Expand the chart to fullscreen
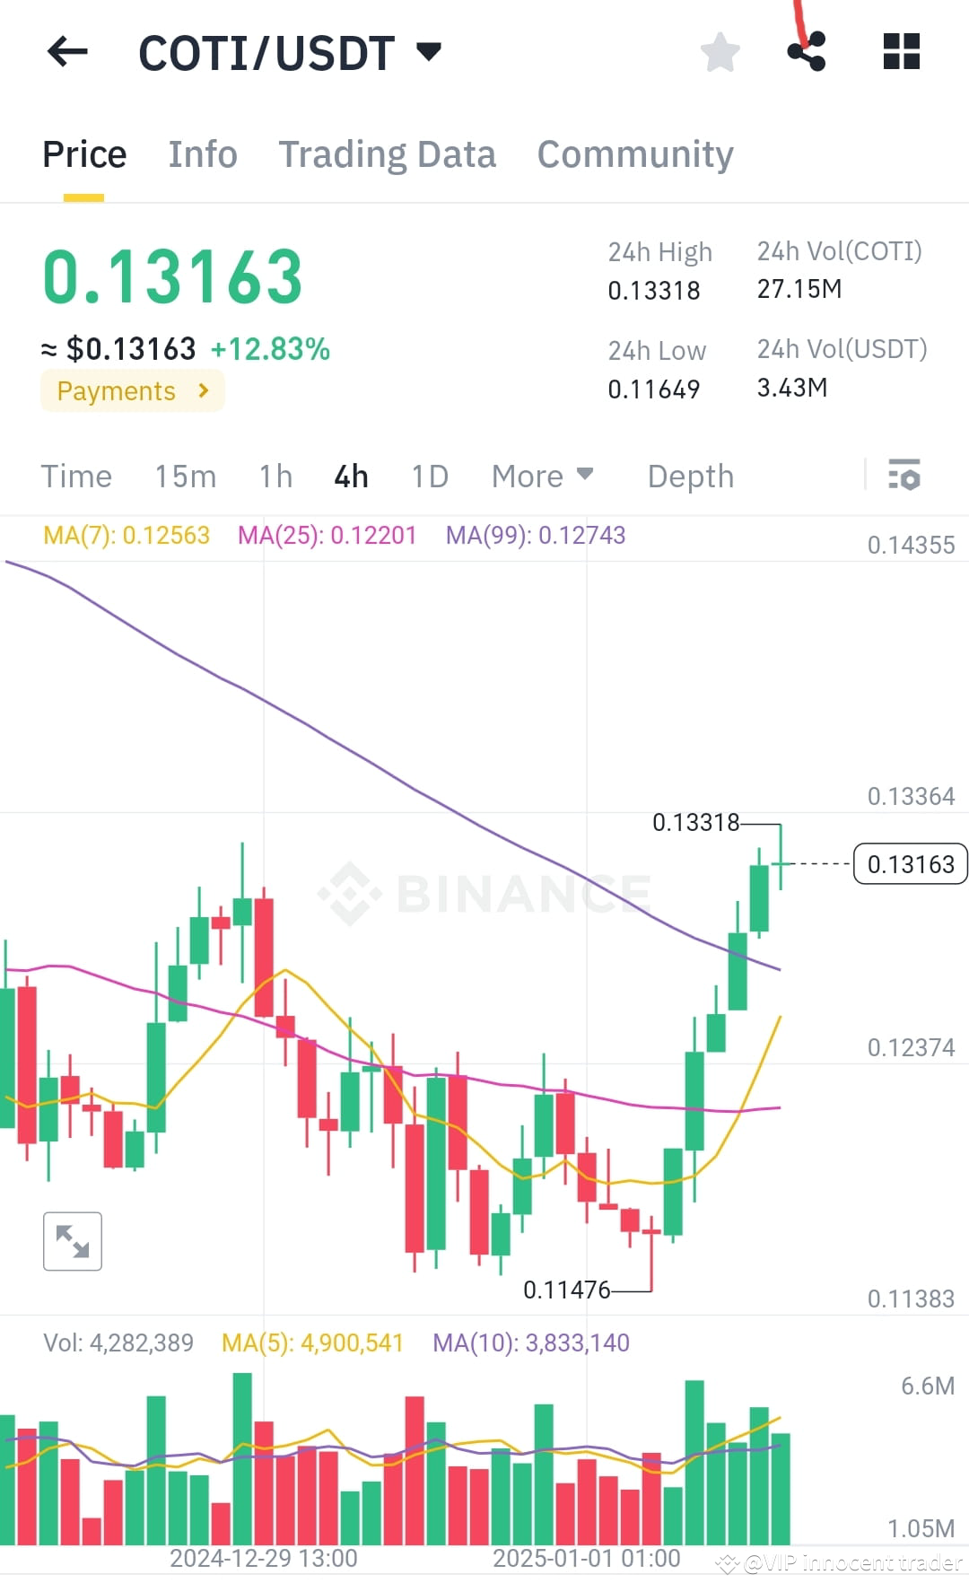Viewport: 969px width, 1583px height. (72, 1241)
